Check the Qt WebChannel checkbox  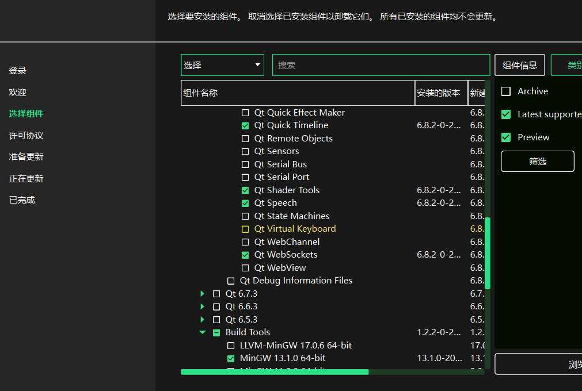pos(245,242)
